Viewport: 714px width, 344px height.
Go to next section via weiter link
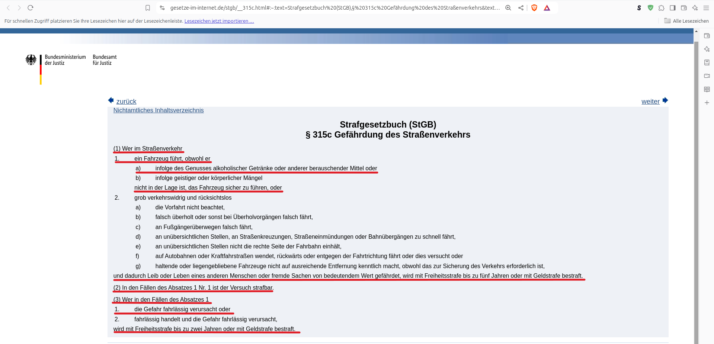pos(650,102)
